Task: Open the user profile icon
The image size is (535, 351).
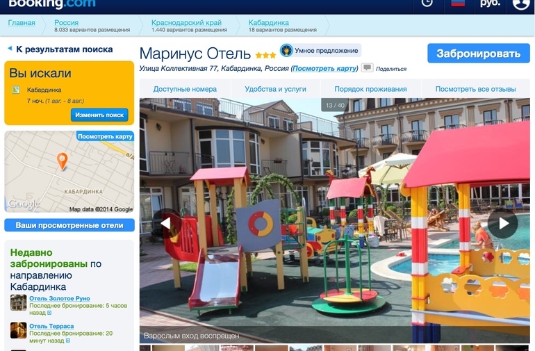Action: pos(520,4)
